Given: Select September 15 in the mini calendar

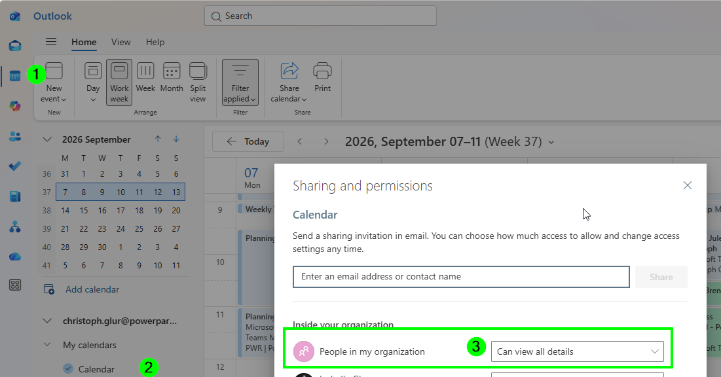Looking at the screenshot, I should click(84, 211).
